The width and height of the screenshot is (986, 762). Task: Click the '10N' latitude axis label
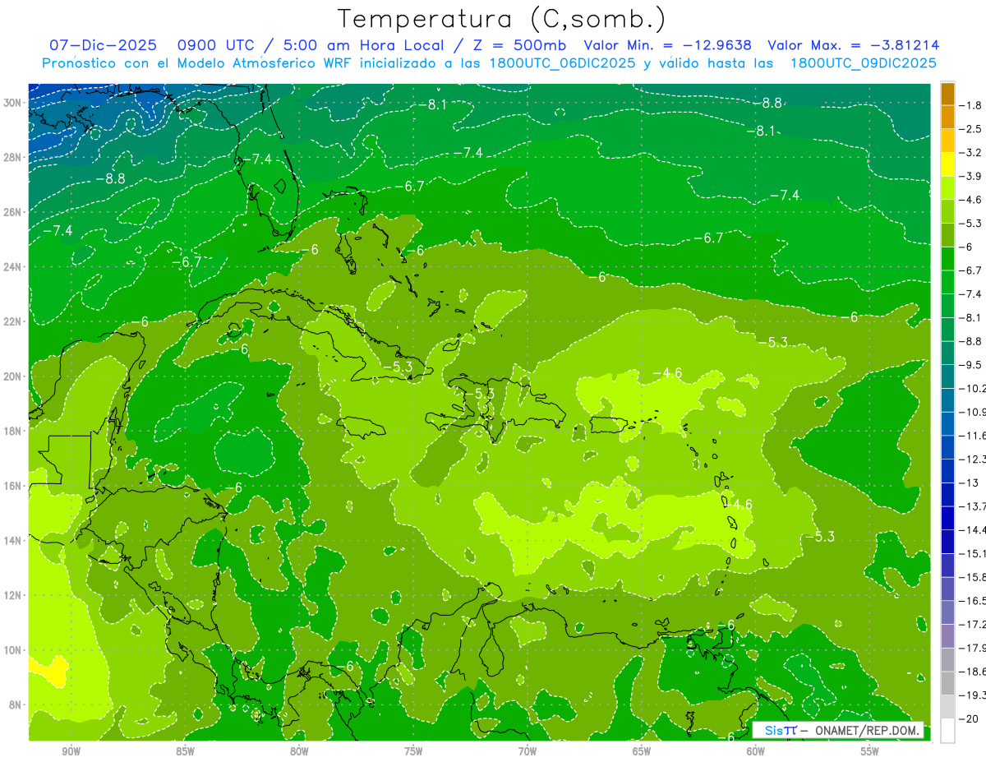tap(14, 650)
